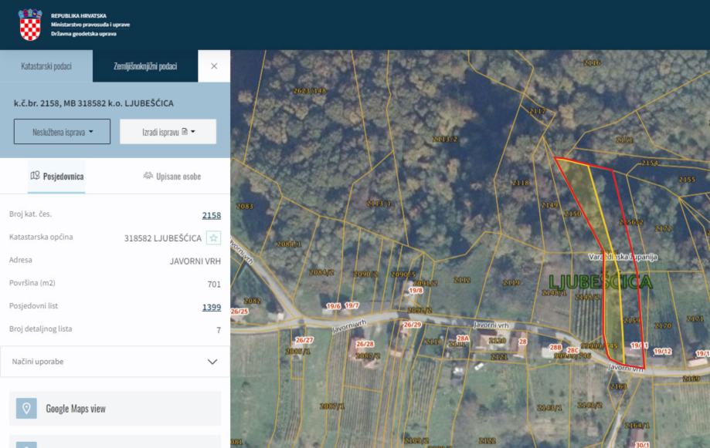Image resolution: width=710 pixels, height=448 pixels.
Task: Open Zemljišnoknjižni podaci tab
Action: click(x=145, y=66)
